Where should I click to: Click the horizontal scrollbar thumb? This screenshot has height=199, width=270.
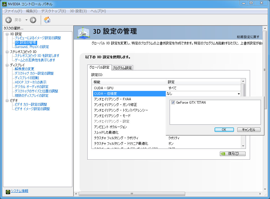[x=132, y=194]
